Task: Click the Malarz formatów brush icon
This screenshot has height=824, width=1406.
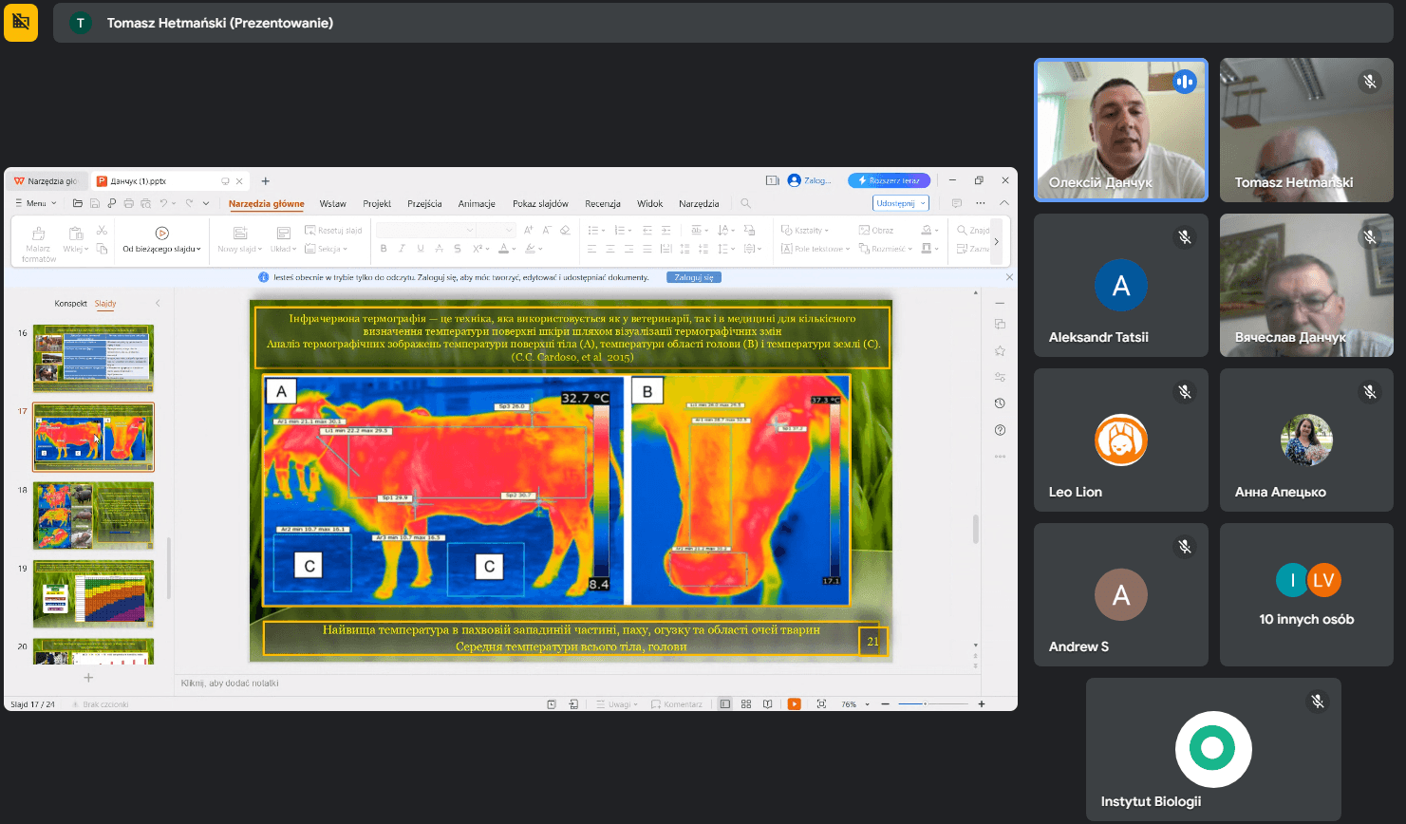Action: tap(39, 233)
